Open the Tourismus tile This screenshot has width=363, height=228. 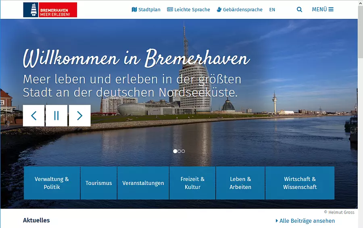[x=99, y=183]
